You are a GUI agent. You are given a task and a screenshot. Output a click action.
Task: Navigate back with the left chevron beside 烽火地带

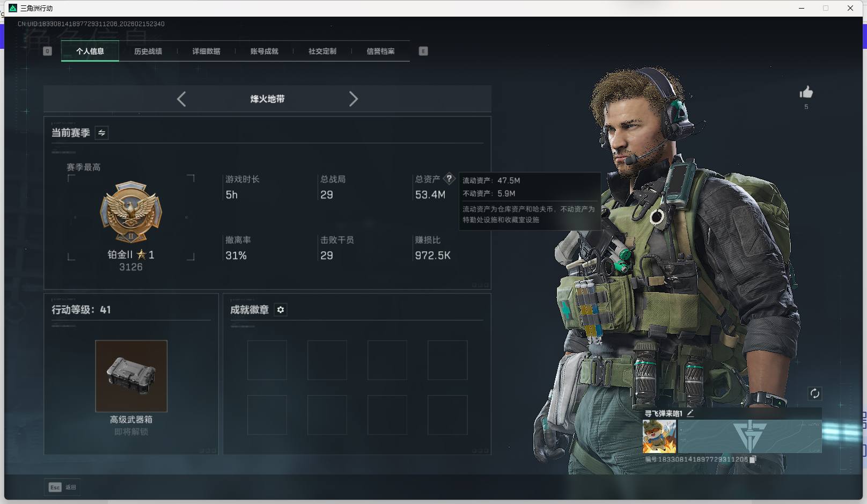point(181,99)
